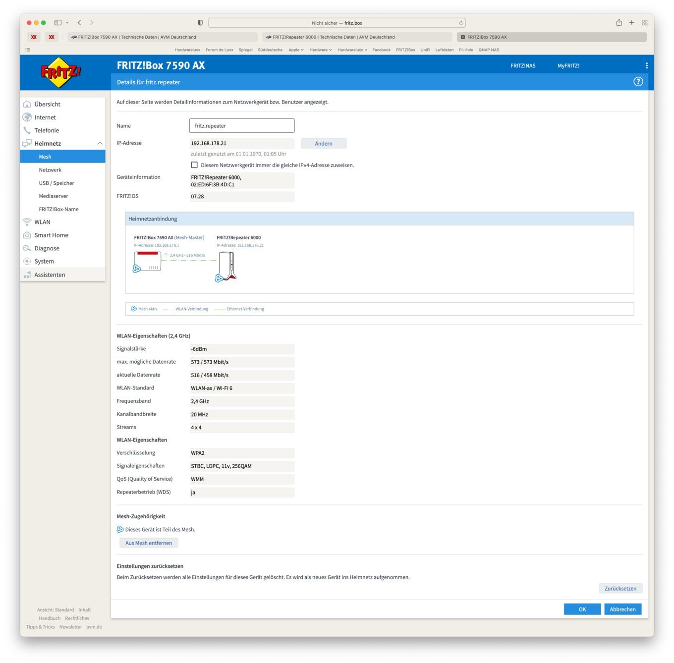Viewport: 674px width, 663px height.
Task: Open the System gear icon
Action: click(x=27, y=261)
